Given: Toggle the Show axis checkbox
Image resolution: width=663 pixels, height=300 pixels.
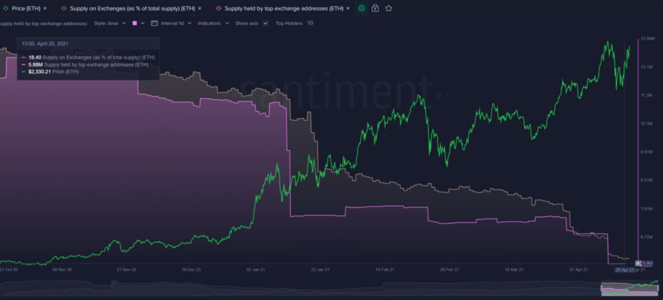Looking at the screenshot, I should [265, 23].
